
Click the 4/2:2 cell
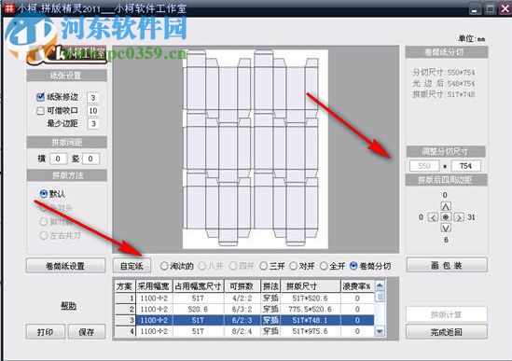pos(242,298)
